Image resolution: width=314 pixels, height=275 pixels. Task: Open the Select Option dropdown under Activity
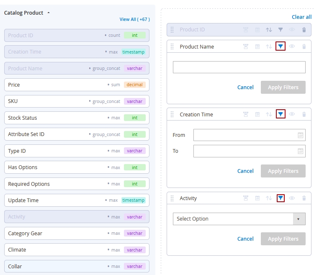click(x=239, y=219)
